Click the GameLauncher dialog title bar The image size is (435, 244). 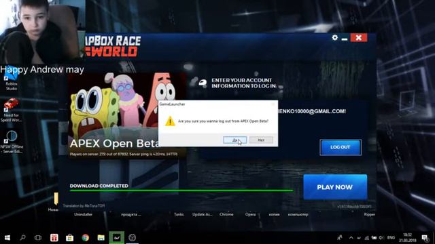click(218, 104)
